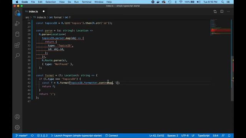Show errors and warnings count panel
This screenshot has height=138, width=246.
tap(42, 136)
